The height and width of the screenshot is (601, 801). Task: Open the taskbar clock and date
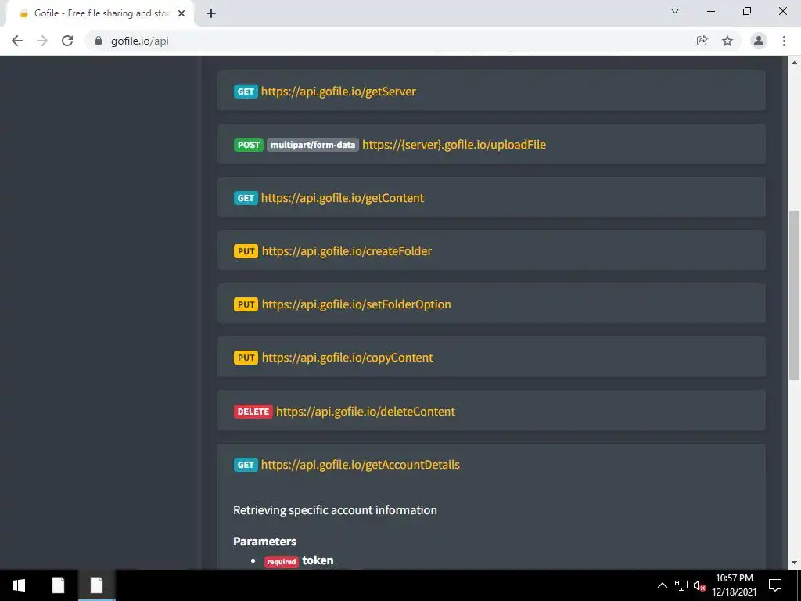(x=735, y=585)
